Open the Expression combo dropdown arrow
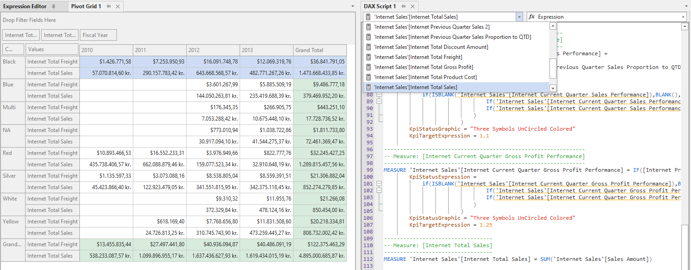 pos(683,16)
